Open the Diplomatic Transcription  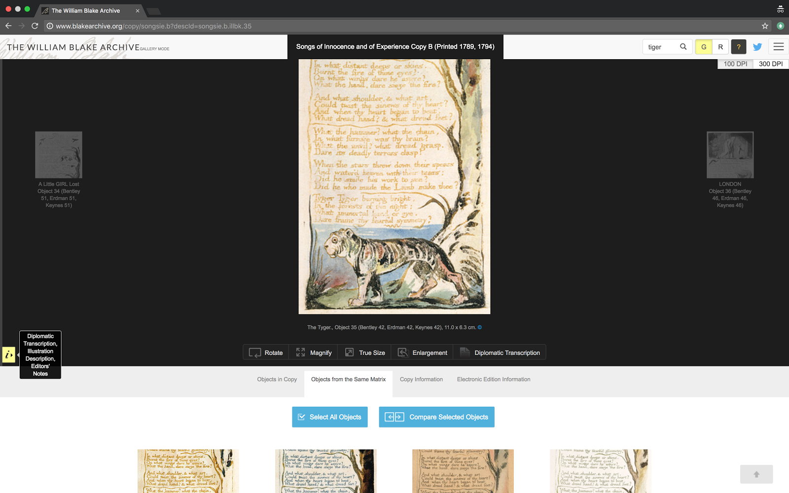pyautogui.click(x=500, y=352)
